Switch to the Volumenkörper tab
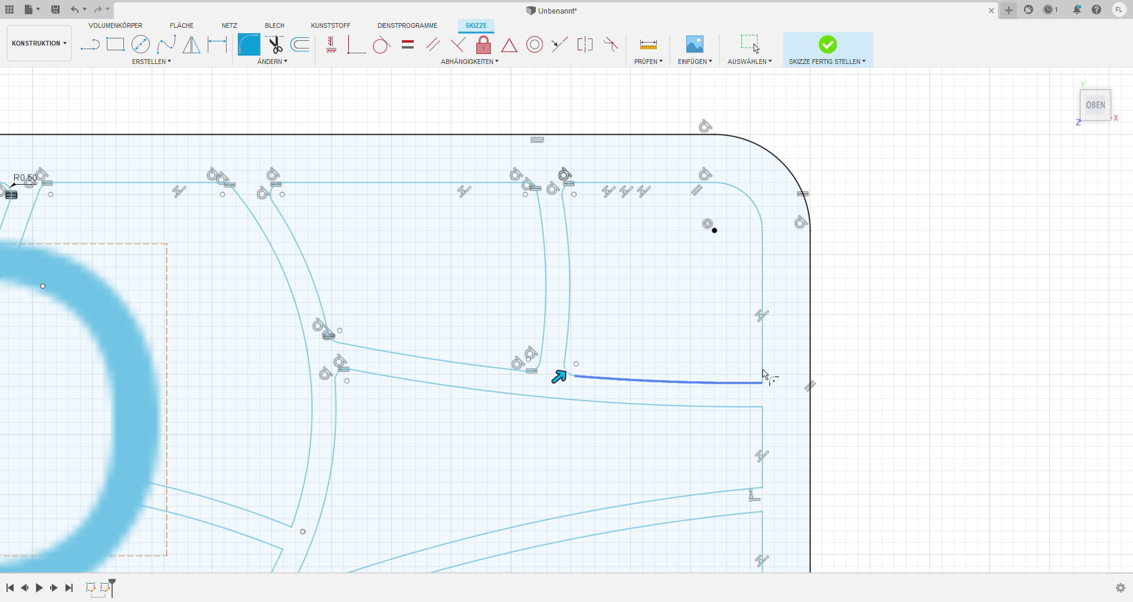Viewport: 1133px width, 602px height. (115, 25)
